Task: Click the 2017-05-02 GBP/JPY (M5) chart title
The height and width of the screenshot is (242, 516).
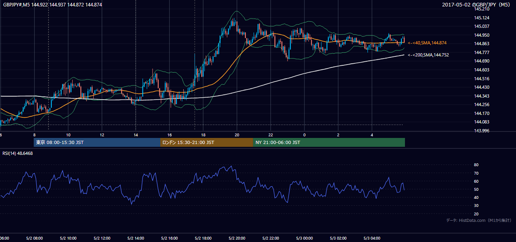Action: [477, 4]
